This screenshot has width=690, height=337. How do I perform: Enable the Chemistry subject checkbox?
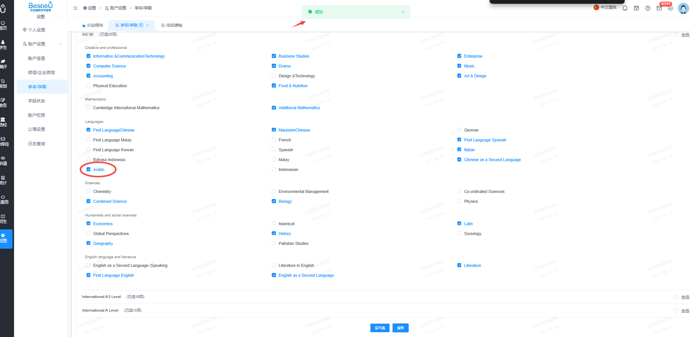tap(88, 191)
